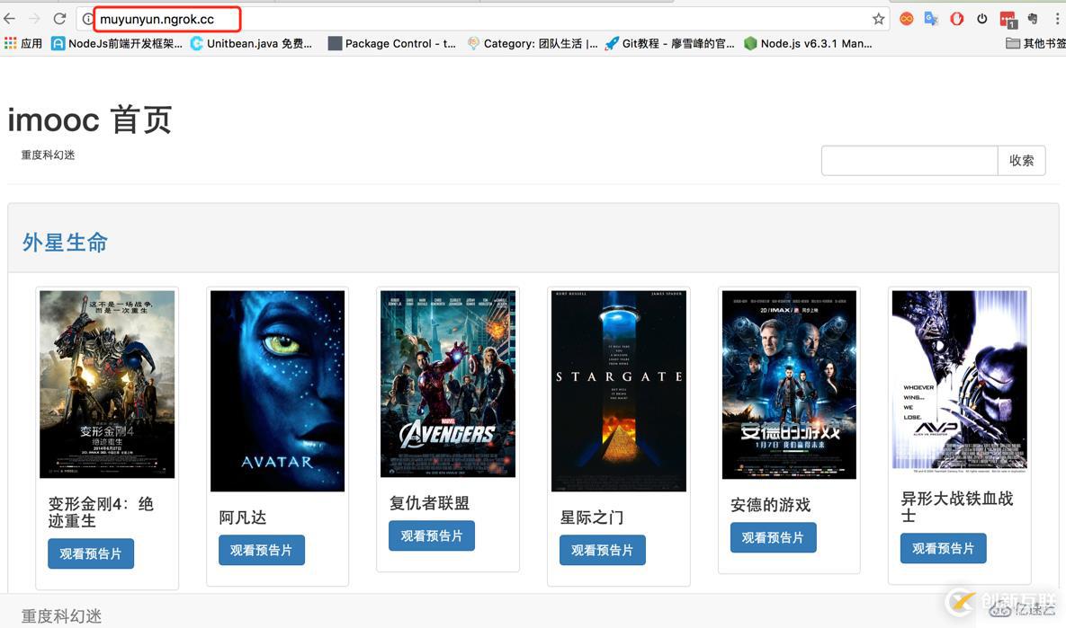Screen dimensions: 1066x628
Task: Open the Chrome three-dot menu
Action: (1058, 18)
